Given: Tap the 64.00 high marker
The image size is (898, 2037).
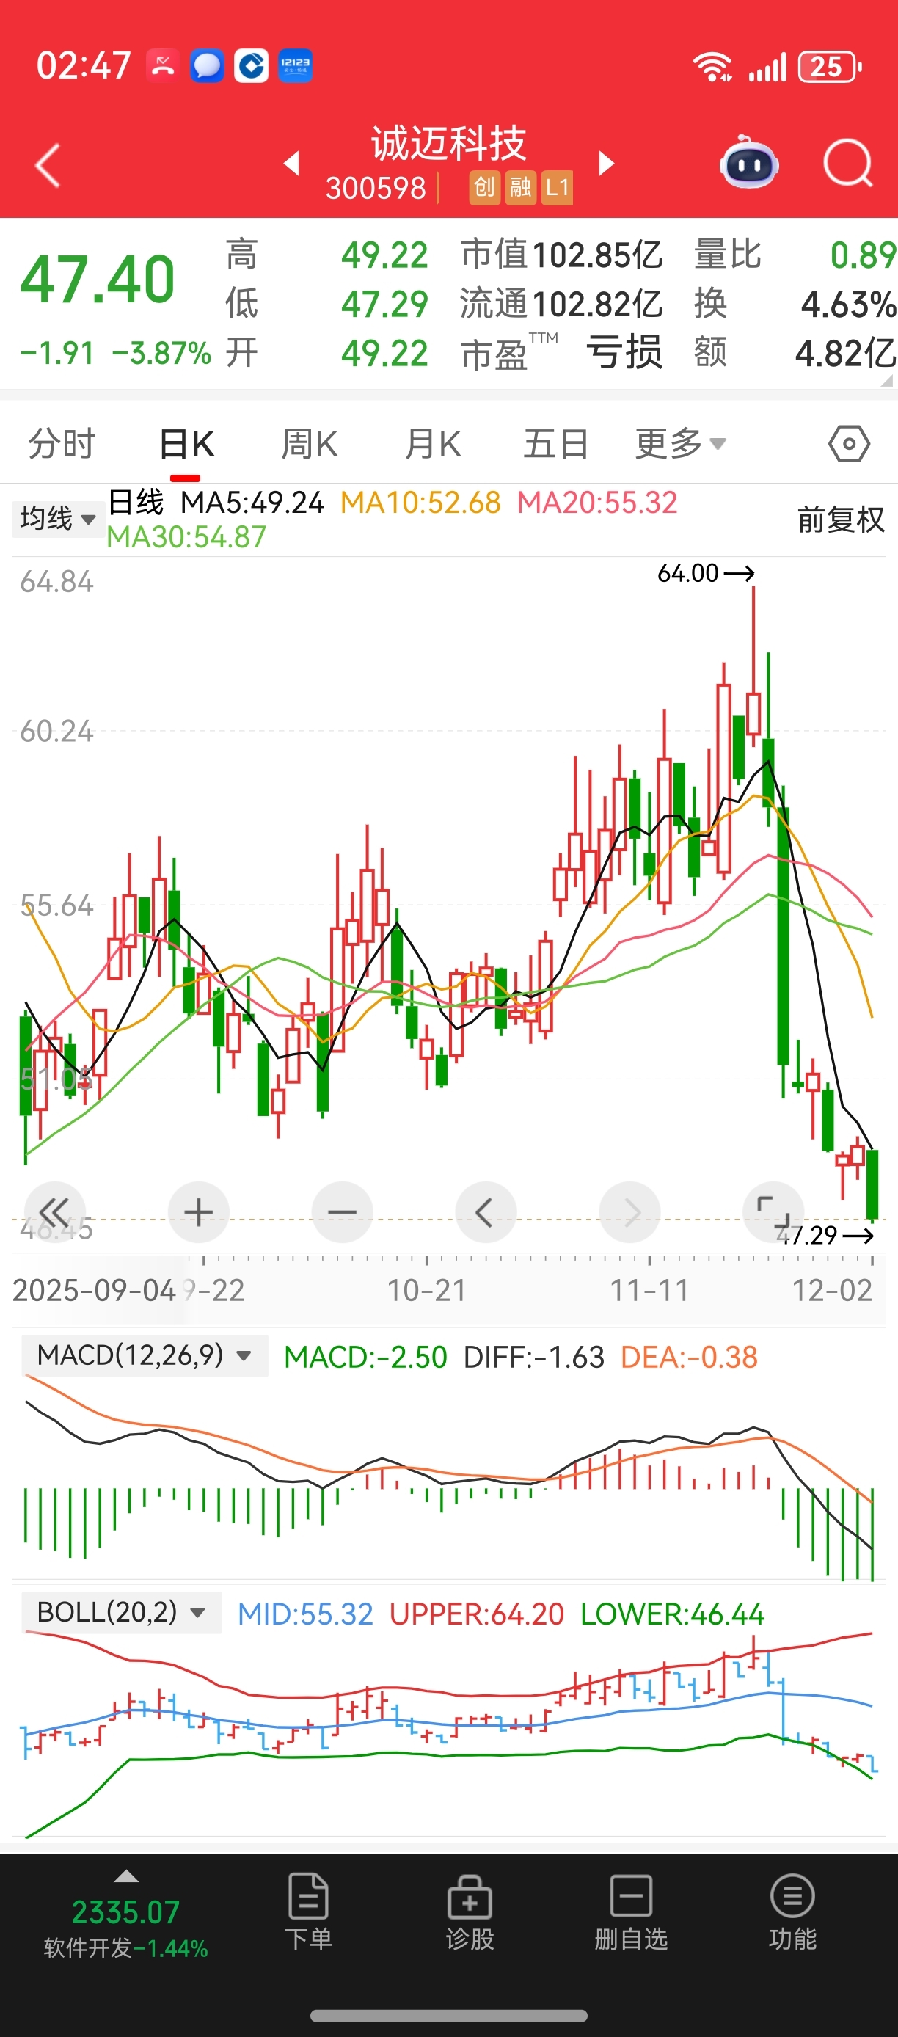Looking at the screenshot, I should point(705,572).
